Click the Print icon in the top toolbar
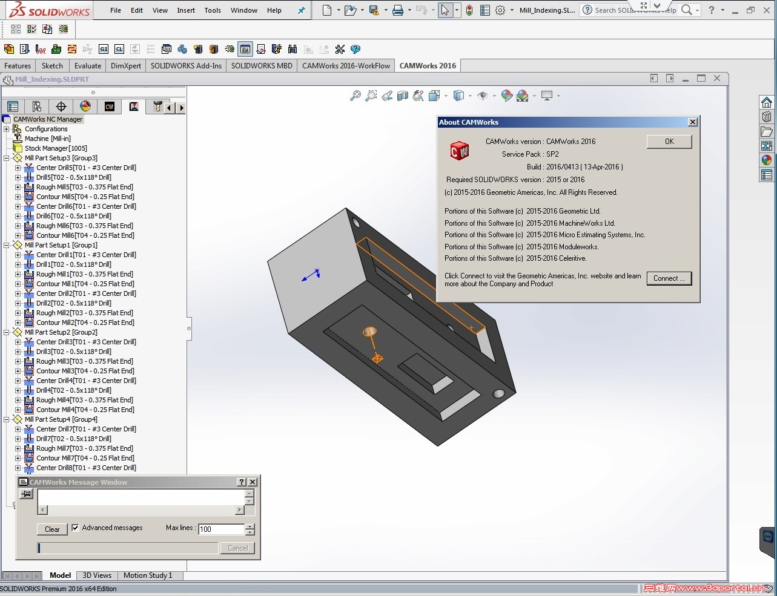The image size is (777, 596). (398, 10)
